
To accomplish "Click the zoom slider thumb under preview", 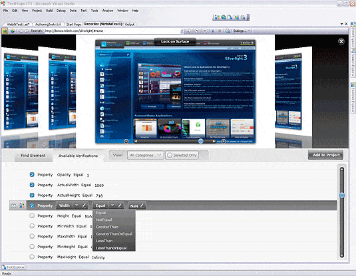I will click(x=201, y=142).
